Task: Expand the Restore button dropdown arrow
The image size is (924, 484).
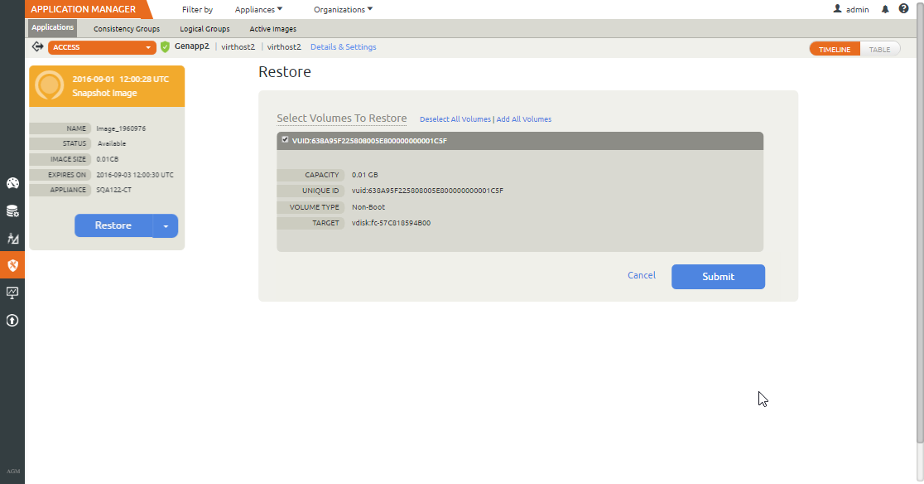Action: (167, 225)
